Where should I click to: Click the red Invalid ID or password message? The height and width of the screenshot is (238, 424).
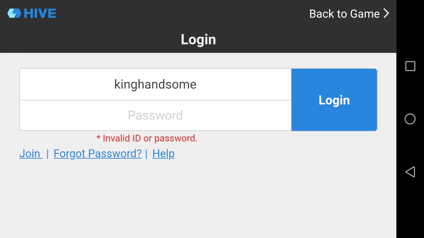(x=150, y=138)
